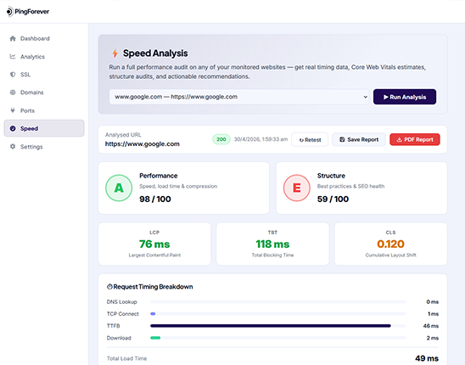Click the 46 ms TTFB value
The width and height of the screenshot is (465, 365).
(x=431, y=326)
